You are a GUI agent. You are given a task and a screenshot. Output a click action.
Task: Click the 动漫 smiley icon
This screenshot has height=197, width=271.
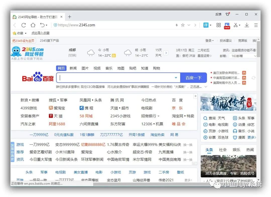point(235,124)
